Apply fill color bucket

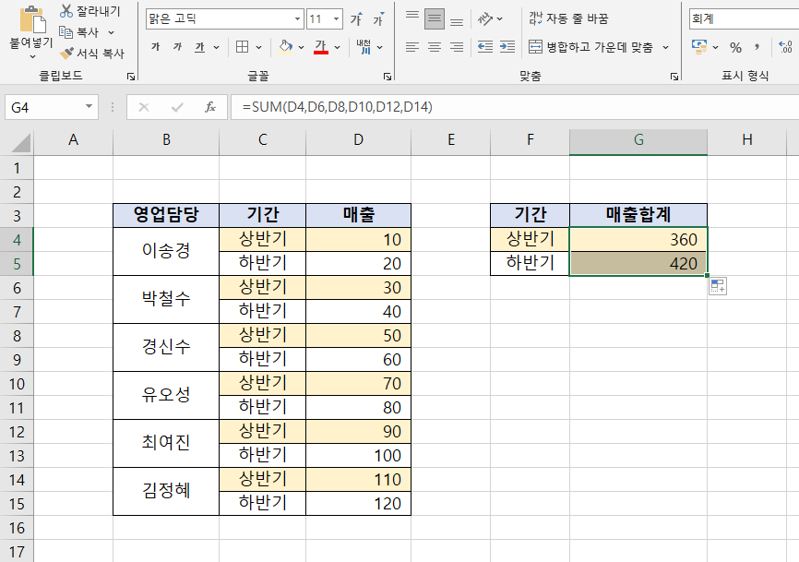pos(285,47)
